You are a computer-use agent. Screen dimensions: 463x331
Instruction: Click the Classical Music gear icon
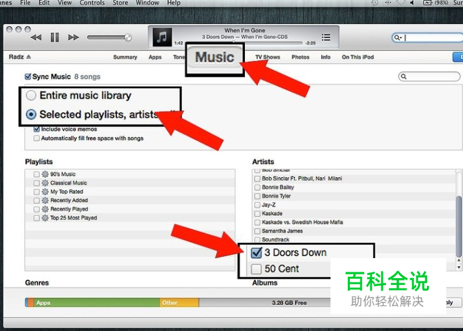pyautogui.click(x=45, y=183)
